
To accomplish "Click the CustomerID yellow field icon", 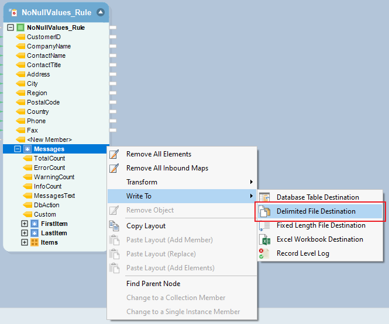I will click(20, 37).
